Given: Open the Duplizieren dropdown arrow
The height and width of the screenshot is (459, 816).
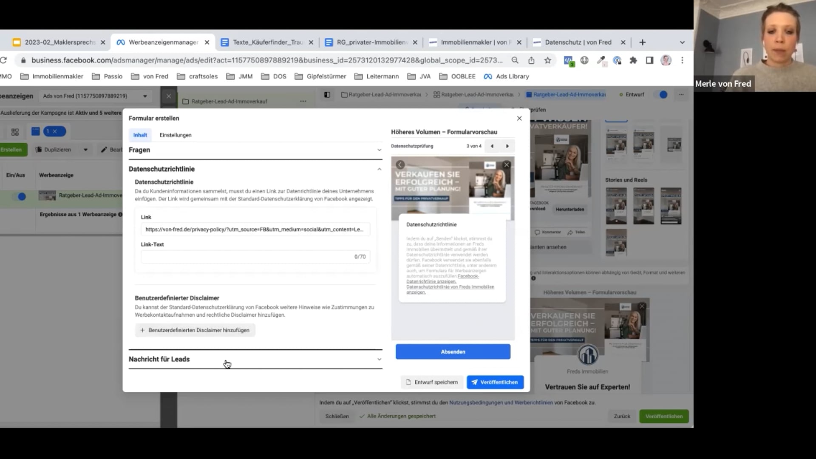Looking at the screenshot, I should pyautogui.click(x=85, y=150).
